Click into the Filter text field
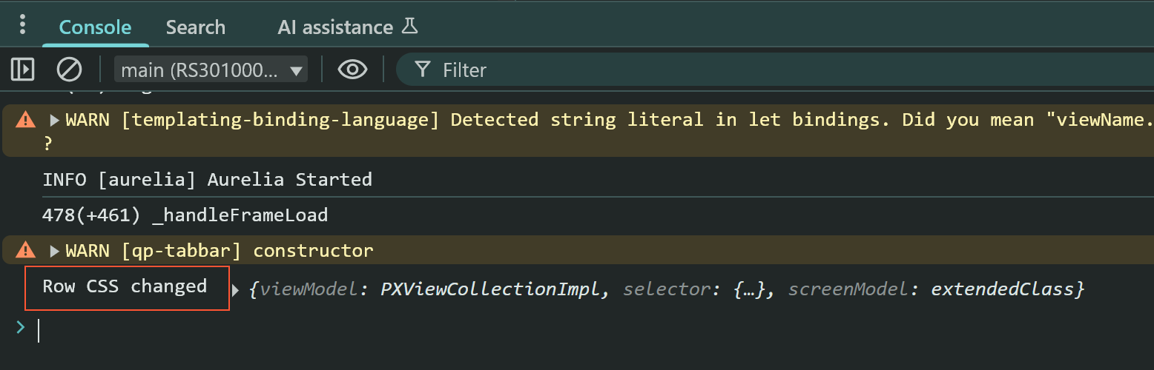This screenshot has height=370, width=1154. coord(667,70)
